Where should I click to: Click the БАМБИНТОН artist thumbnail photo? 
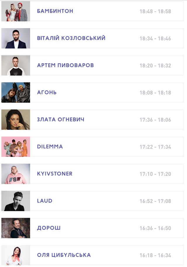tap(16, 11)
